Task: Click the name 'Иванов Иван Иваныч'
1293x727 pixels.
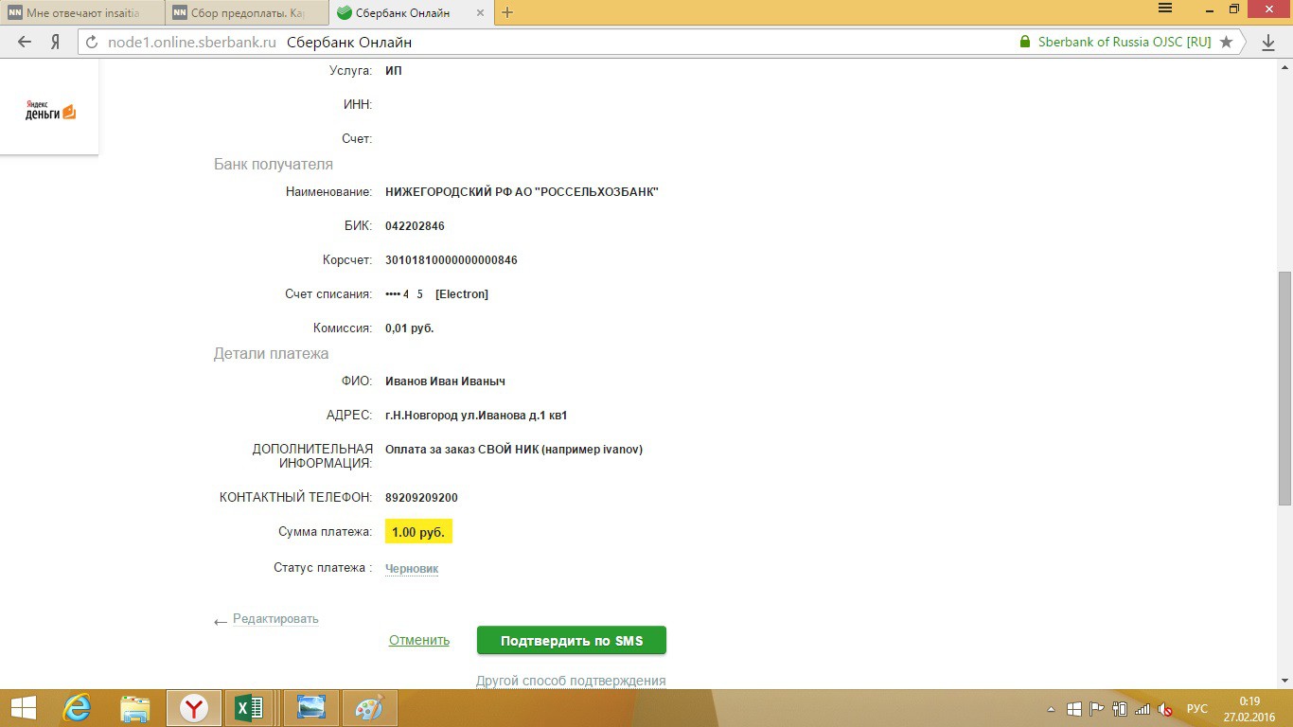Action: [445, 381]
